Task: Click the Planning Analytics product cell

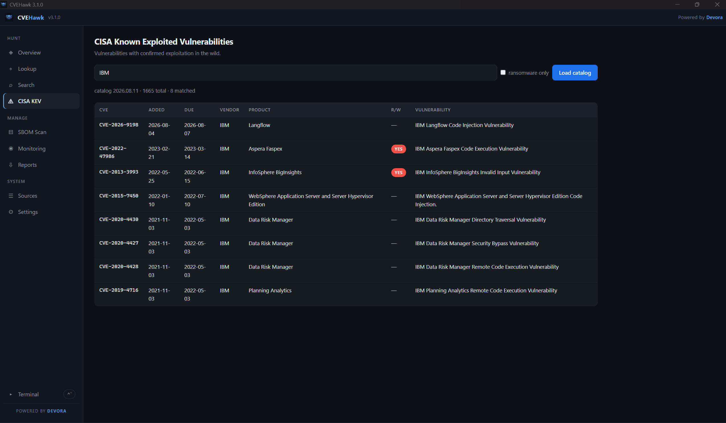Action: (x=270, y=290)
